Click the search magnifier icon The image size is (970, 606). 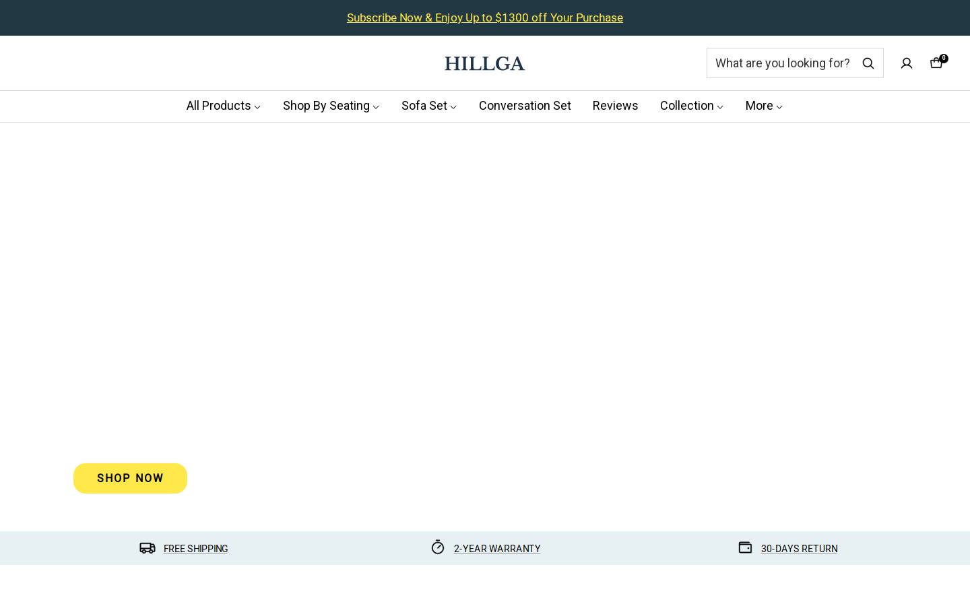click(868, 63)
